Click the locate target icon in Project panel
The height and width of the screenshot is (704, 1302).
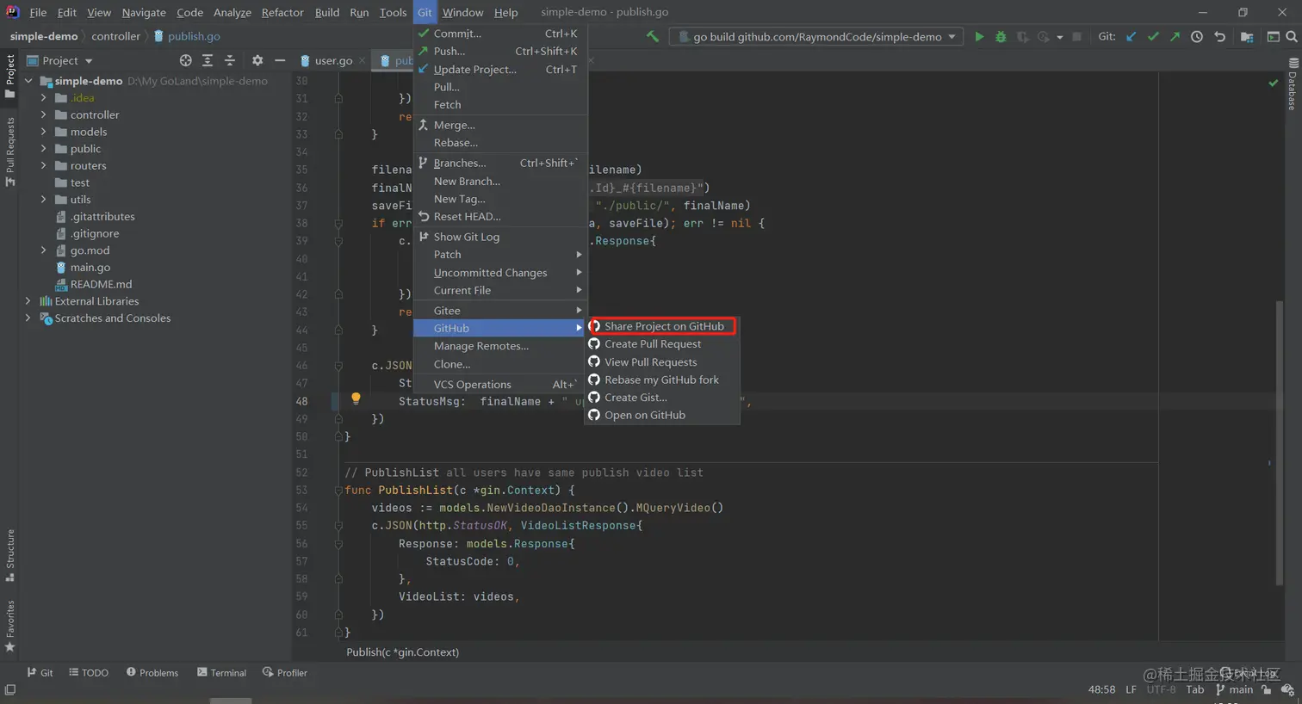pyautogui.click(x=185, y=60)
